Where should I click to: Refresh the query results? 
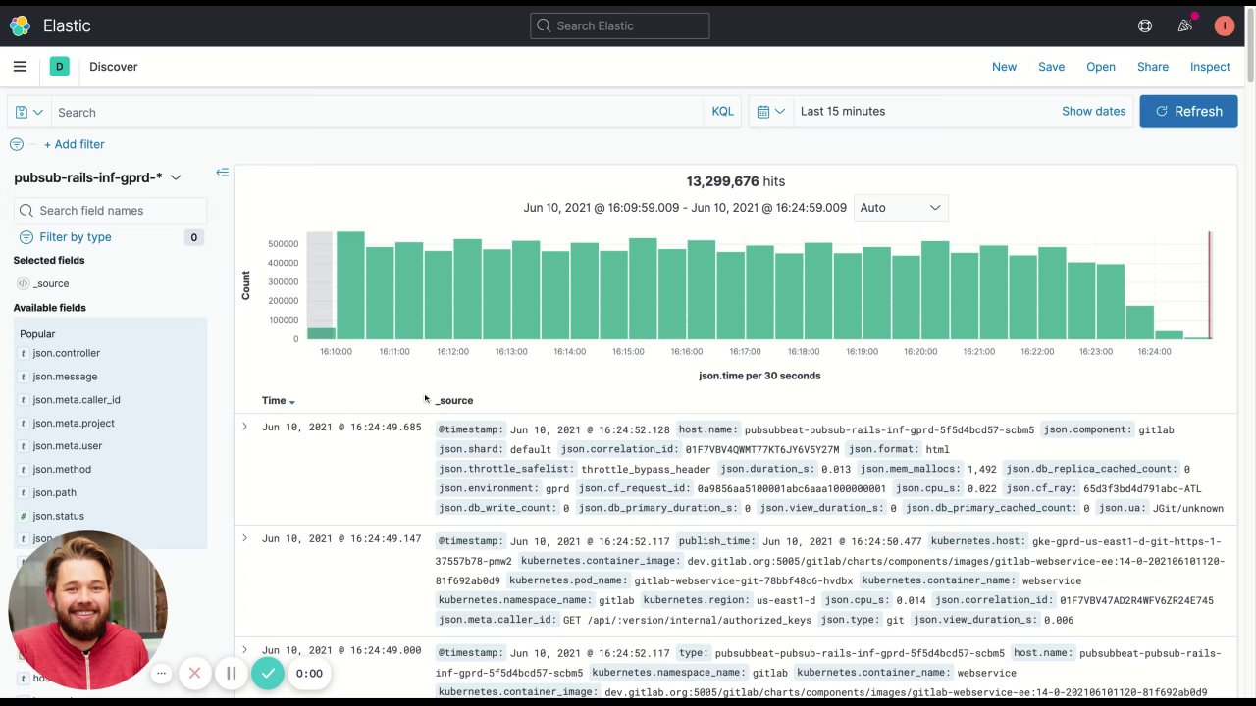[1188, 112]
